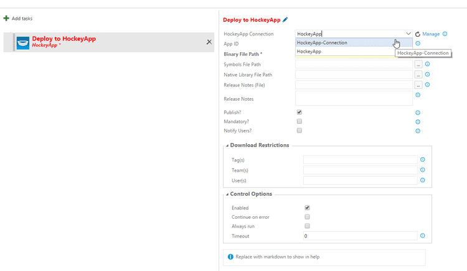
Task: Click the Release Notes text area
Action: click(354, 98)
